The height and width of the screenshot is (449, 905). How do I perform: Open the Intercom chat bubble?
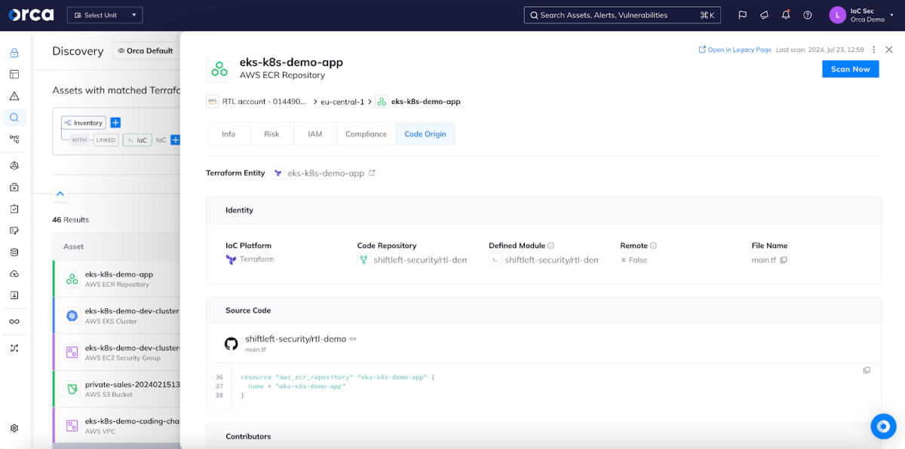(883, 426)
